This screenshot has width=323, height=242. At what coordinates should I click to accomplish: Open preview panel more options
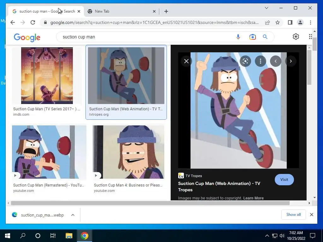coord(260,61)
